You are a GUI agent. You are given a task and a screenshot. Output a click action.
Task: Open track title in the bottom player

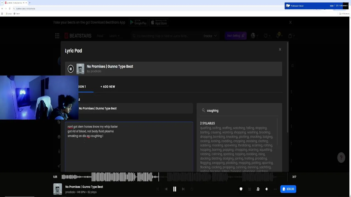[x=84, y=187]
